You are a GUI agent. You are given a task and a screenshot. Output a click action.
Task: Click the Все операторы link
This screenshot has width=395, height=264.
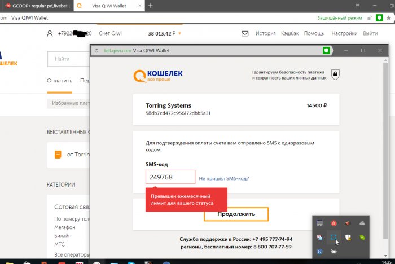pyautogui.click(x=72, y=254)
